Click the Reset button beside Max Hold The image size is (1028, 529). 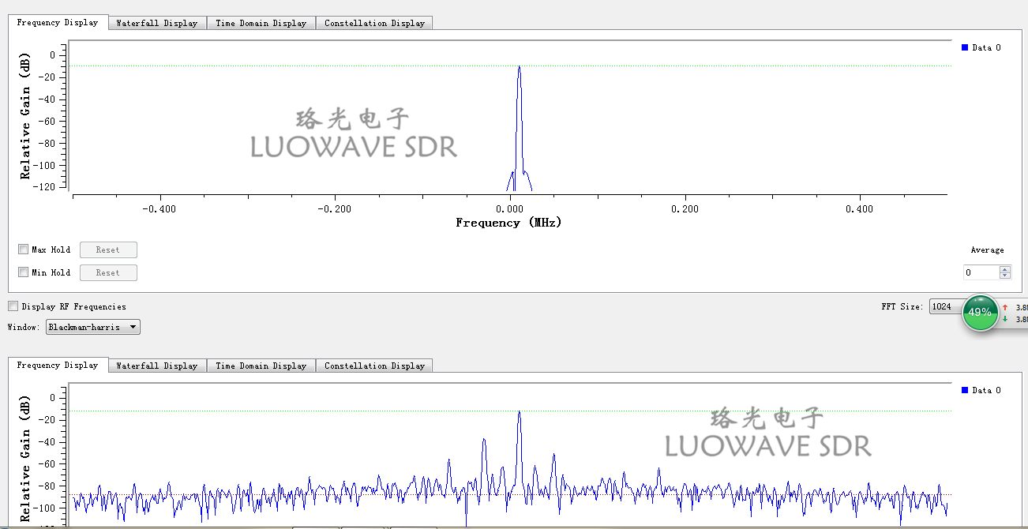coord(108,249)
